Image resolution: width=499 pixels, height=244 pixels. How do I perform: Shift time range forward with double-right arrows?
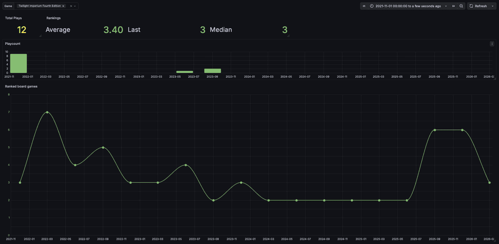(453, 6)
